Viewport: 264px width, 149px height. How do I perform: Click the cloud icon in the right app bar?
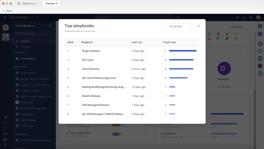(260, 59)
